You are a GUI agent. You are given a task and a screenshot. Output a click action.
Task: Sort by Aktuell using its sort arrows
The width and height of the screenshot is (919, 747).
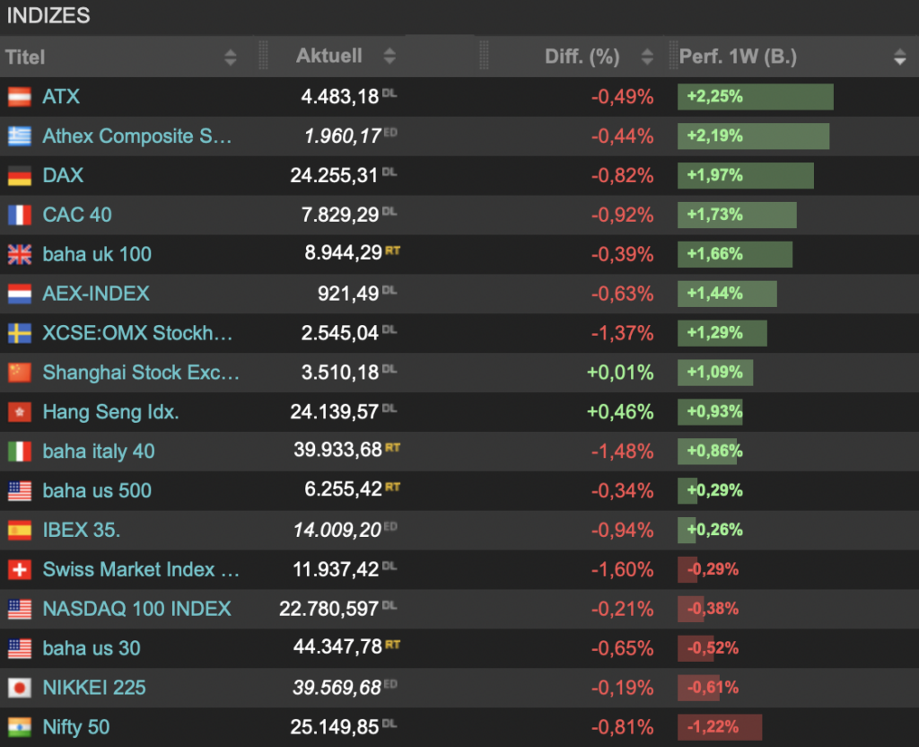[x=389, y=57]
